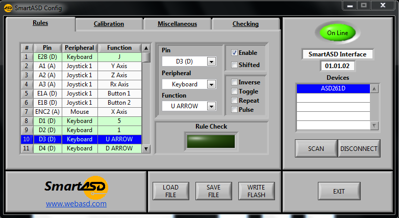Switch to the Miscellaneous tab
The height and width of the screenshot is (218, 399).
(x=177, y=24)
